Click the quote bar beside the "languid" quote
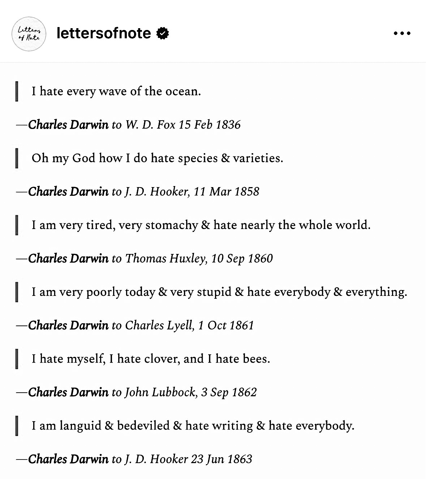Viewport: 426px width, 479px height. pos(17,426)
